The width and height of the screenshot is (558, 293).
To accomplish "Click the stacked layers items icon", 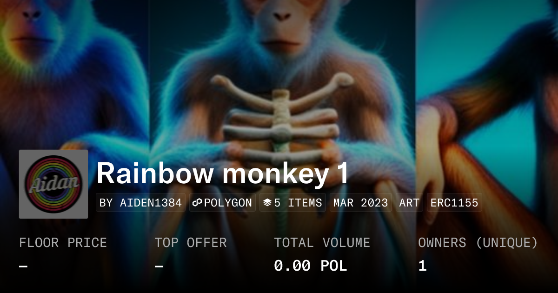I will click(x=267, y=203).
